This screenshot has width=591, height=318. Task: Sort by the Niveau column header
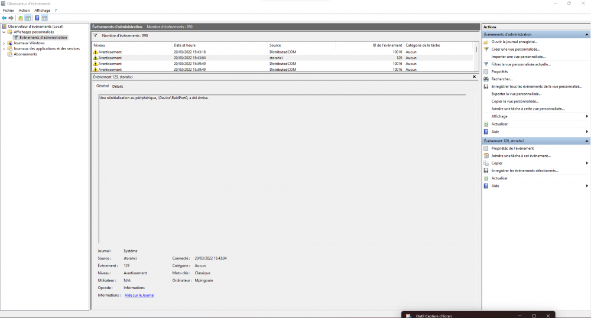[x=132, y=45]
